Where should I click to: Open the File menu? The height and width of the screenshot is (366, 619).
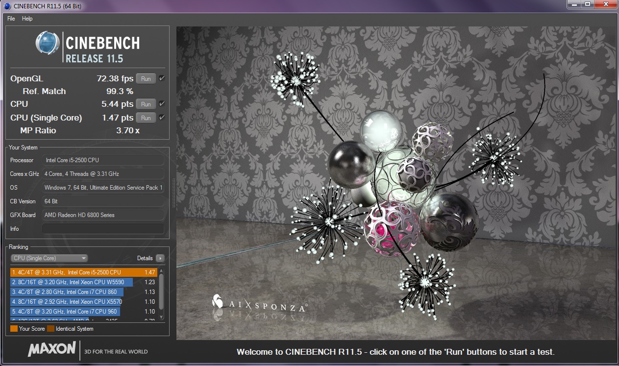(11, 19)
